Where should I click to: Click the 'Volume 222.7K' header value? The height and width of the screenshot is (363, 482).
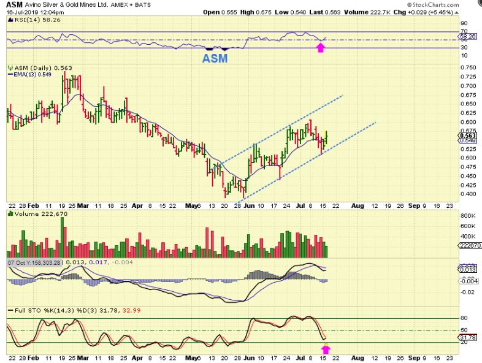(x=367, y=12)
